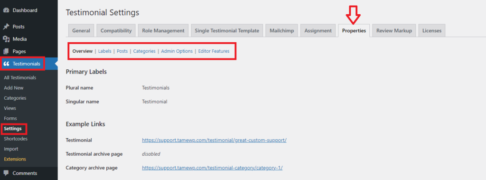Open Extensions in the Testimonials submenu
486x180 pixels.
(x=15, y=159)
